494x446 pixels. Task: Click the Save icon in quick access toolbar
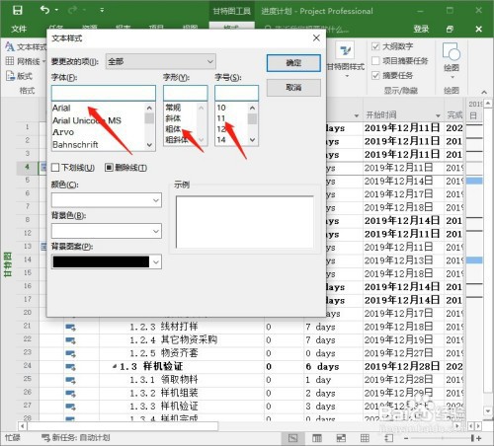tap(18, 10)
